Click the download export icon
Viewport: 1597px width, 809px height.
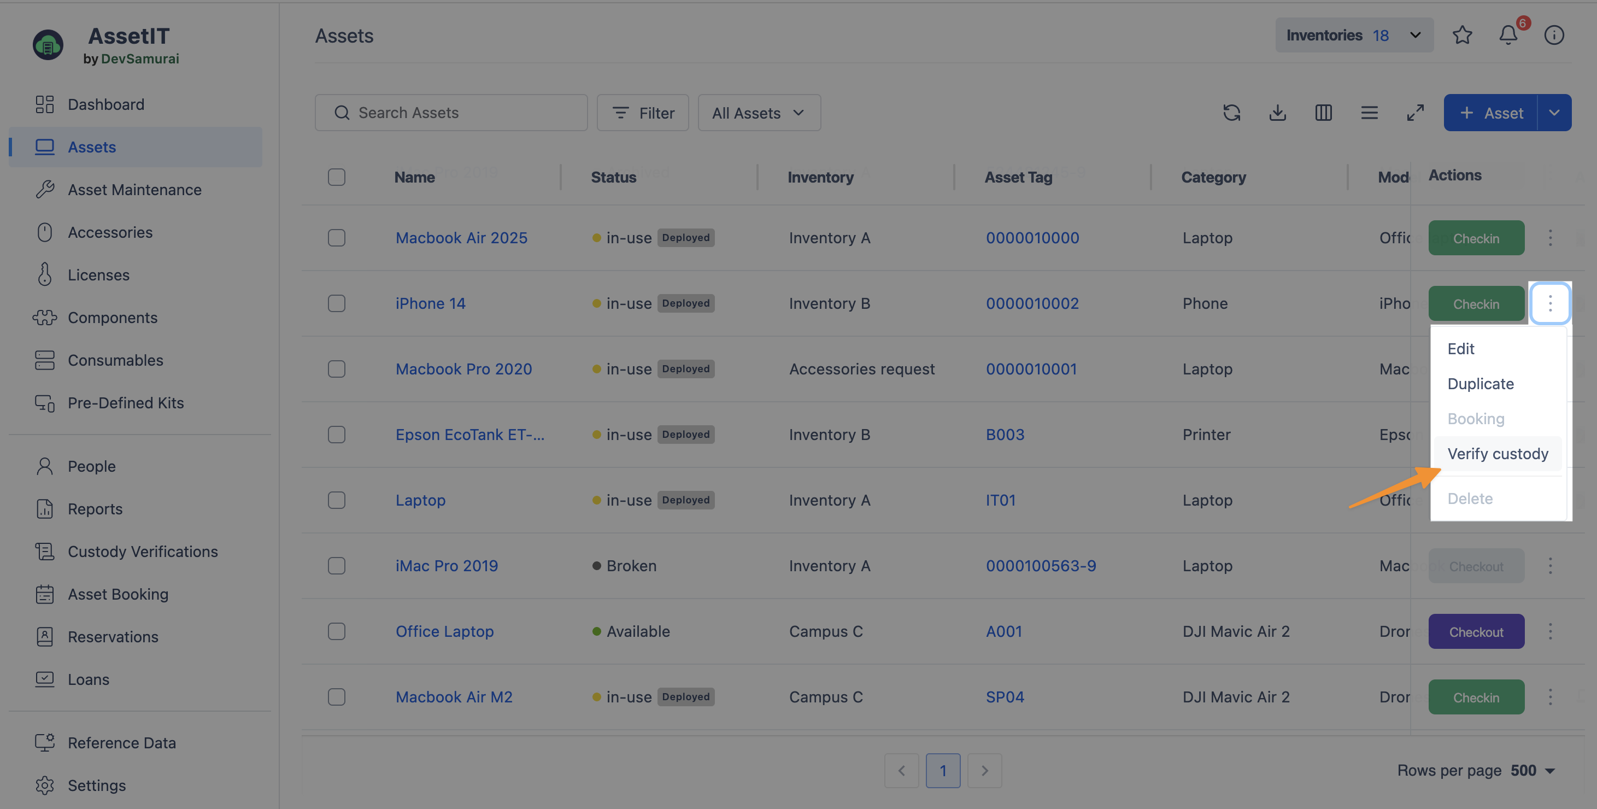pos(1277,113)
